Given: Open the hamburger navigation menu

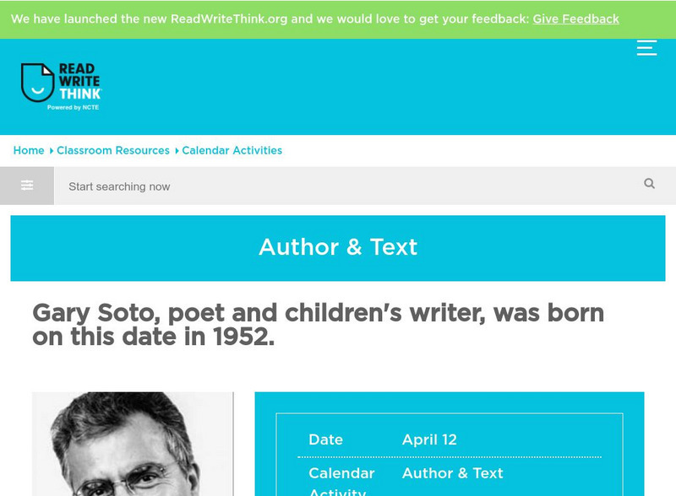Looking at the screenshot, I should pos(646,47).
